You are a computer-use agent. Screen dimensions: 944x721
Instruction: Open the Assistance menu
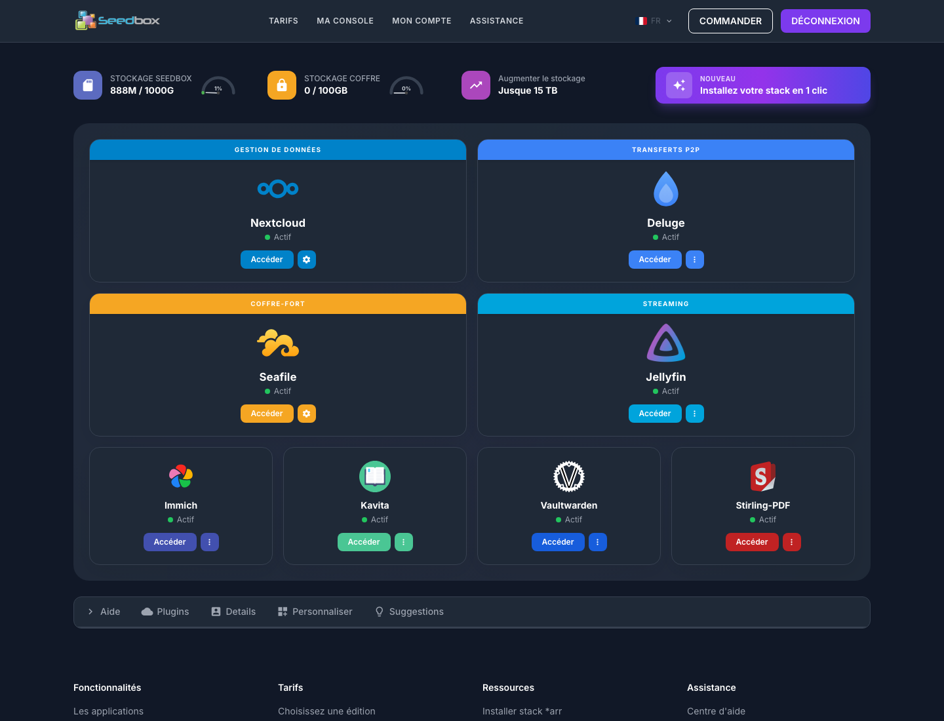click(x=497, y=21)
